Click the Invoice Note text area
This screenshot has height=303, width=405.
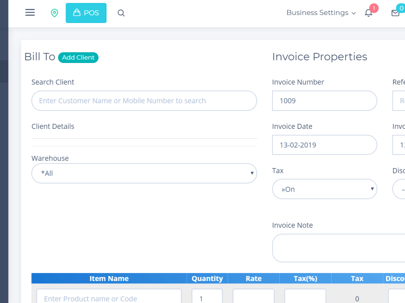pyautogui.click(x=339, y=248)
